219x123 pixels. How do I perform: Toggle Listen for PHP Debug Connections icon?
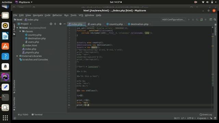[x=201, y=20]
